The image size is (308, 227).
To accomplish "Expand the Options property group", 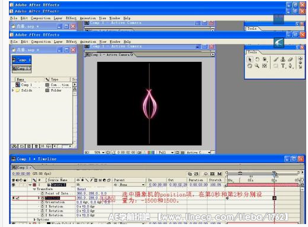I will coord(34,219).
